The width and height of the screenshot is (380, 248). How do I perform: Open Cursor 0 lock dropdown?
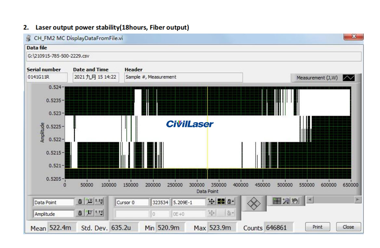point(230,202)
